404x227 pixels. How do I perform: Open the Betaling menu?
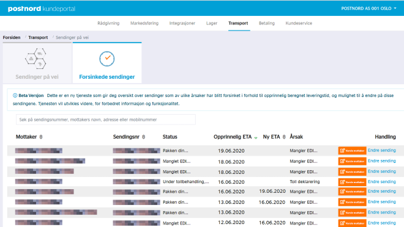pyautogui.click(x=267, y=23)
